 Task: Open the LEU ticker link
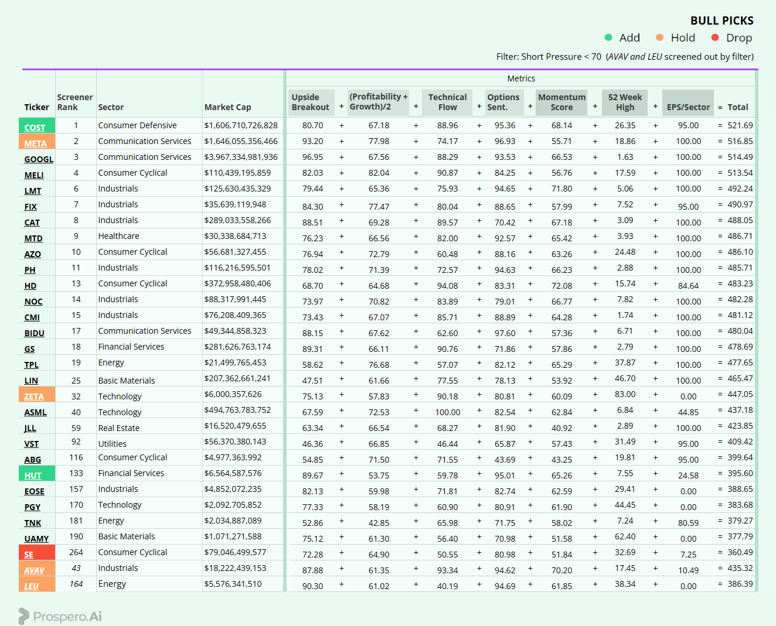pyautogui.click(x=31, y=586)
